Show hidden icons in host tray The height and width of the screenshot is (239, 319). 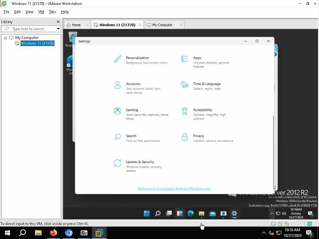point(264,233)
